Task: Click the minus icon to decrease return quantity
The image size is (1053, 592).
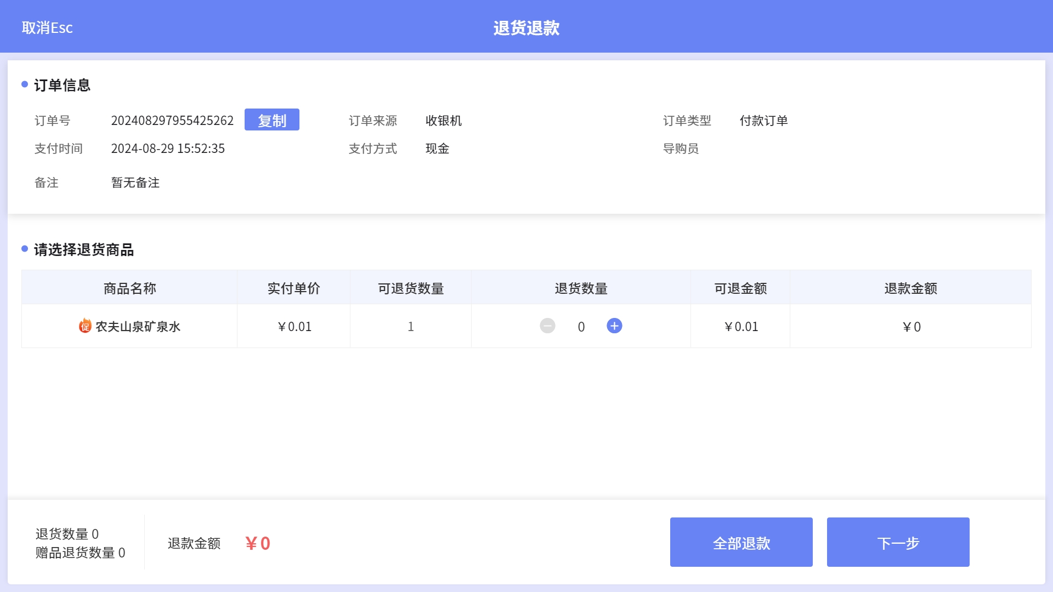Action: tap(547, 326)
